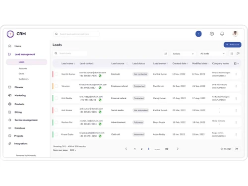This screenshot has width=248, height=186.
Task: Open more options for Krupa Gupta row
Action: coord(236,134)
